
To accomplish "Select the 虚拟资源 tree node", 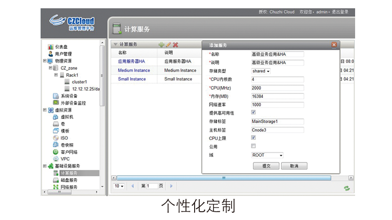I will coord(63,110).
